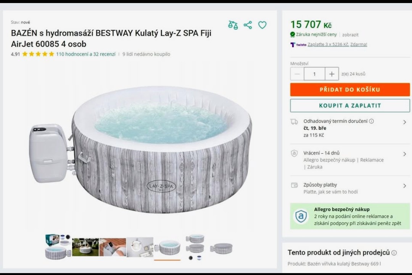Screen dimensions: 412x275
Task: Click the Allegro shield protection icon
Action: click(x=301, y=216)
